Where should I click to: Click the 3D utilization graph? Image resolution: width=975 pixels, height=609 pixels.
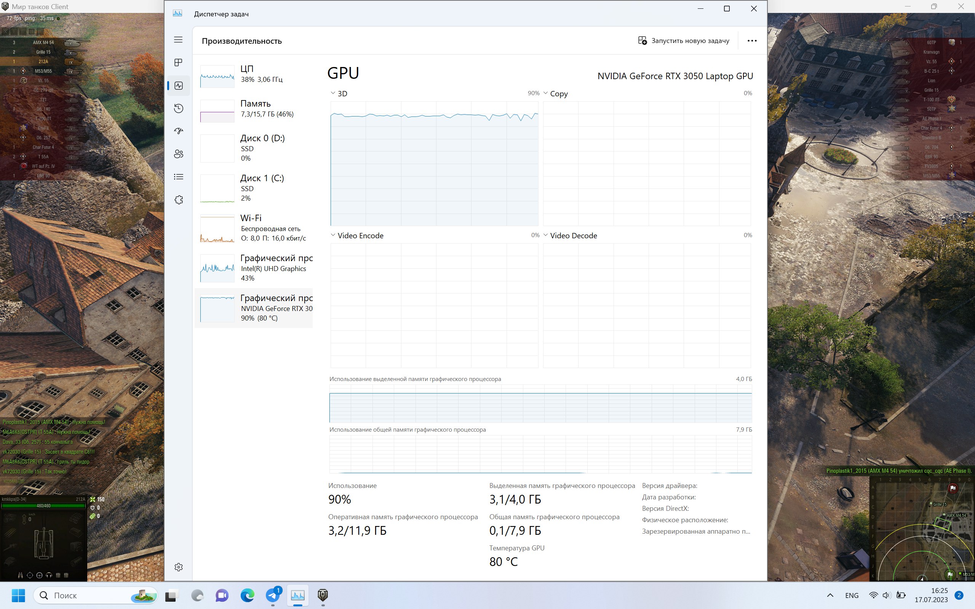(434, 164)
